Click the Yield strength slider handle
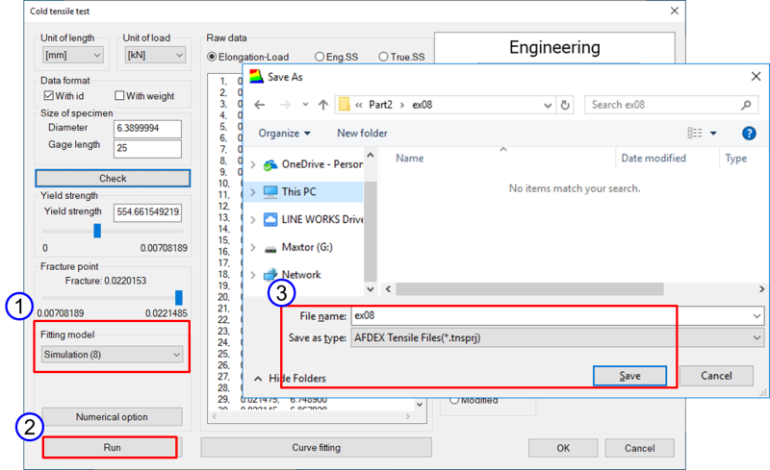Image resolution: width=770 pixels, height=470 pixels. [x=97, y=231]
